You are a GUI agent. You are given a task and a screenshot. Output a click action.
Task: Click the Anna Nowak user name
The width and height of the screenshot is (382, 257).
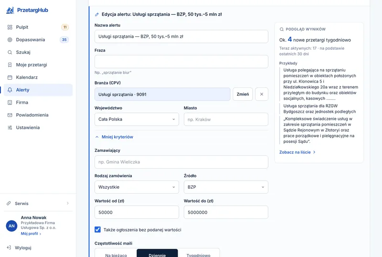[x=33, y=217]
